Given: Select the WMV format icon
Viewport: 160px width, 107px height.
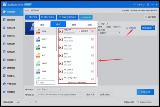Looking at the screenshot, I should click(38, 63).
